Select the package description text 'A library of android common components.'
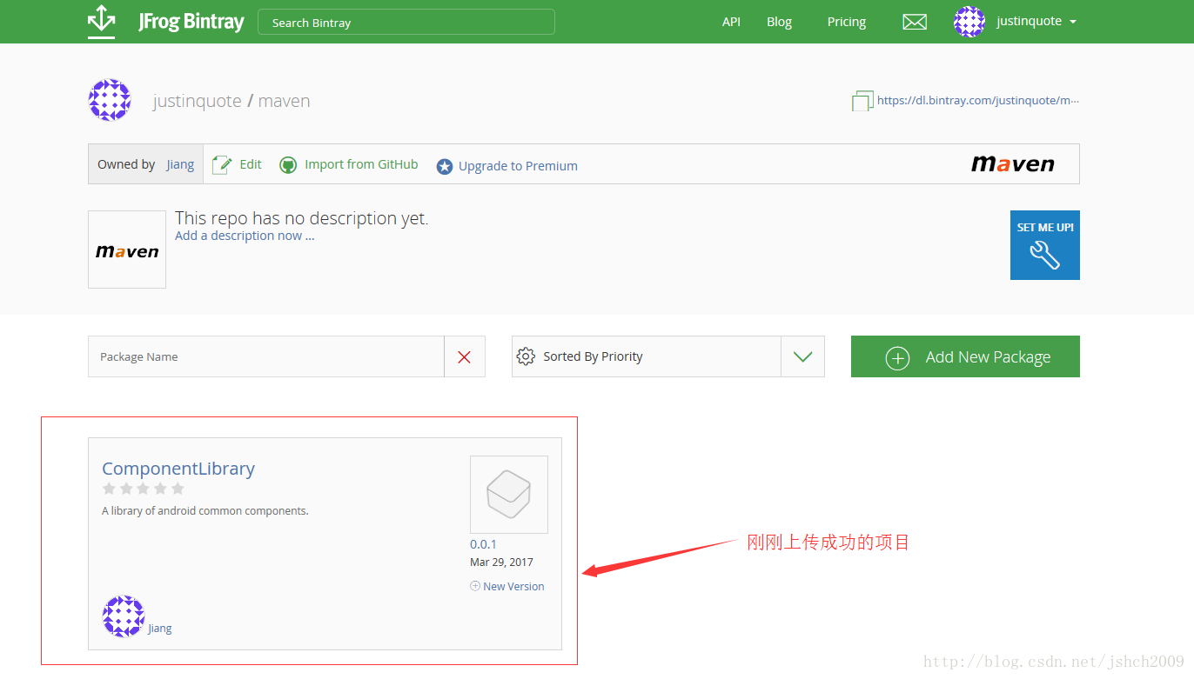The height and width of the screenshot is (679, 1194). [205, 510]
